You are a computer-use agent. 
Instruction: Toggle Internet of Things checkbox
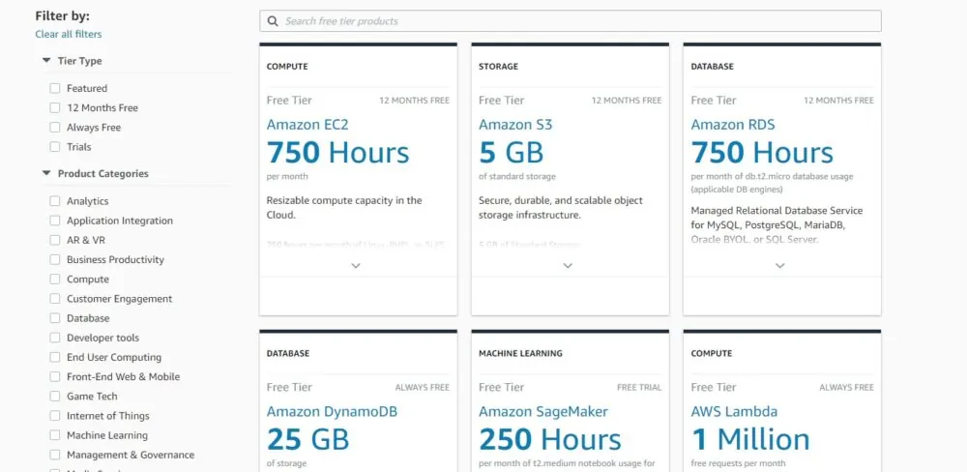tap(55, 416)
